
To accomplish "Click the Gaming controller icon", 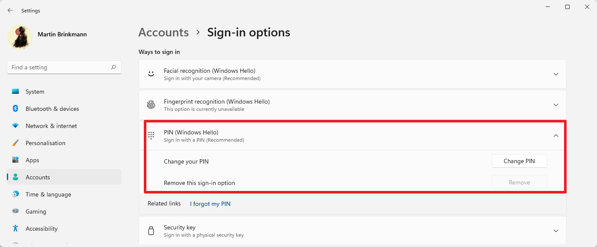I will point(15,211).
